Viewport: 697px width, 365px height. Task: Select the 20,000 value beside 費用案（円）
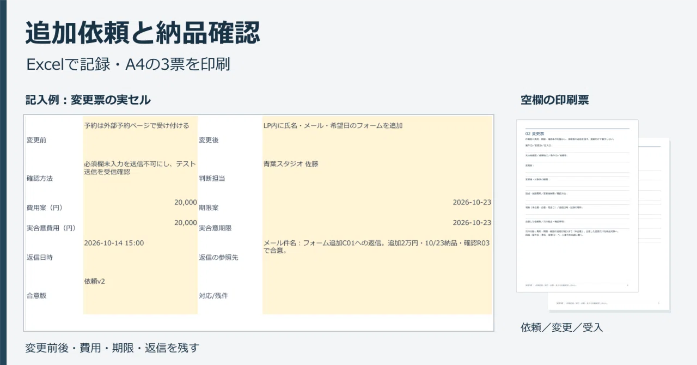pyautogui.click(x=186, y=202)
